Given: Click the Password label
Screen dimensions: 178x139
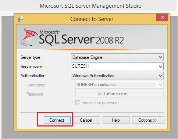Looking at the screenshot, I should (35, 94).
